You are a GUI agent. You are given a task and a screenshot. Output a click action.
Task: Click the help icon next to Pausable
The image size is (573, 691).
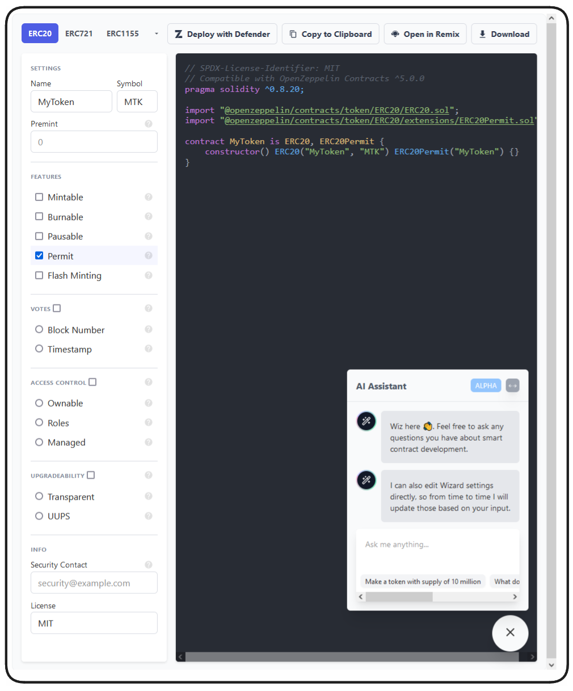coord(149,236)
